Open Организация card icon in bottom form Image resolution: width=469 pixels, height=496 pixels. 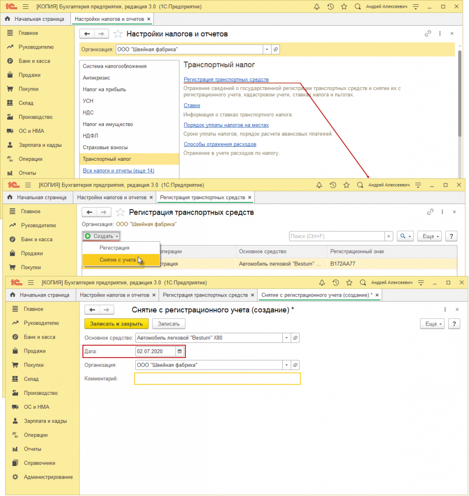tap(295, 365)
